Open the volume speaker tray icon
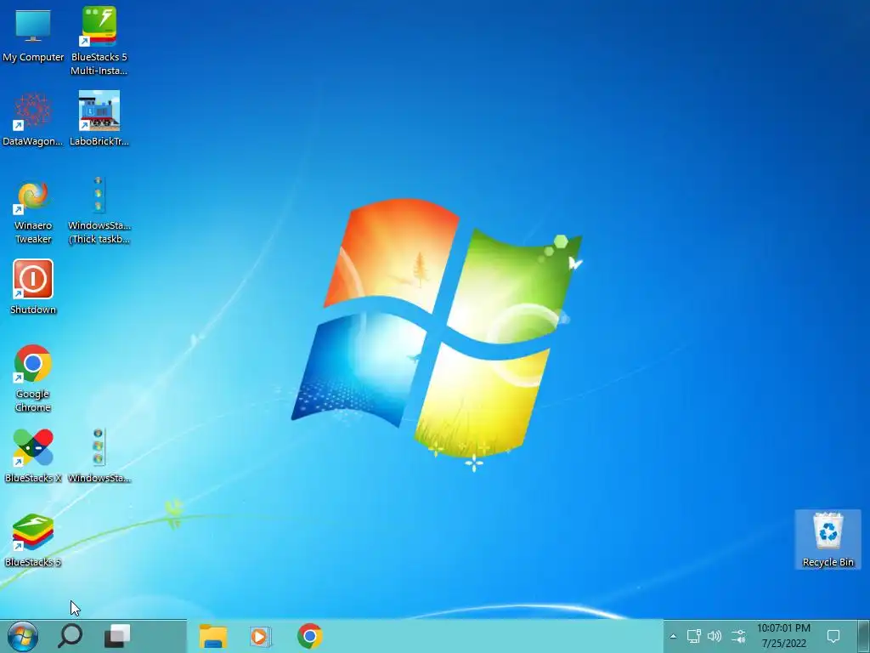The image size is (870, 653). tap(715, 636)
